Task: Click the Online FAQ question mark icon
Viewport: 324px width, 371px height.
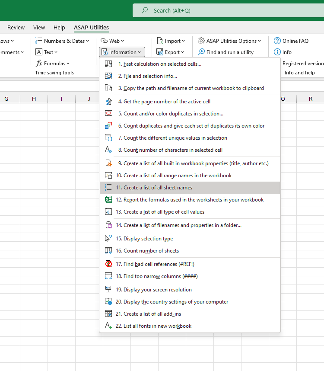Action: (277, 41)
